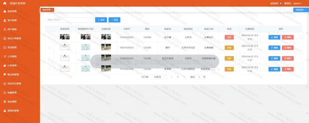The image size is (309, 123).
Task: Click address 北京市丰台区
Action: point(188,48)
